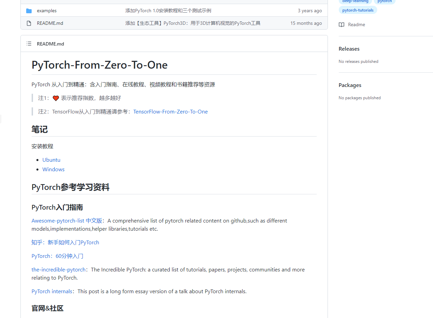Click the examples folder icon
The width and height of the screenshot is (433, 318).
tap(29, 11)
